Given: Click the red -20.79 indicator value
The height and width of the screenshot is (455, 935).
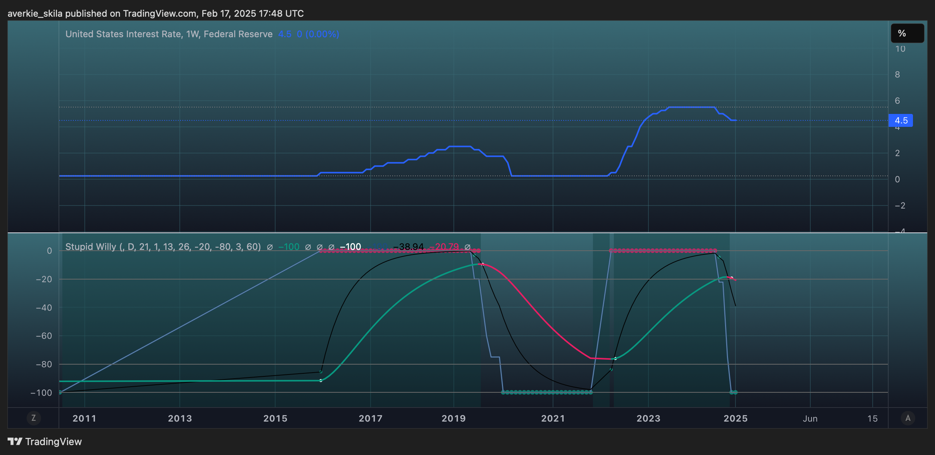Looking at the screenshot, I should (x=444, y=247).
